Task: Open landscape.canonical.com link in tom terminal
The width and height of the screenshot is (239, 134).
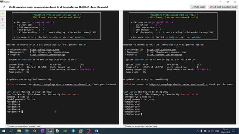Action: tap(49, 52)
